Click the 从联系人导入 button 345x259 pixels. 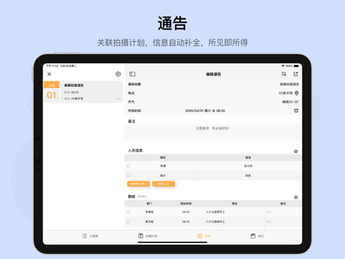pyautogui.click(x=138, y=184)
